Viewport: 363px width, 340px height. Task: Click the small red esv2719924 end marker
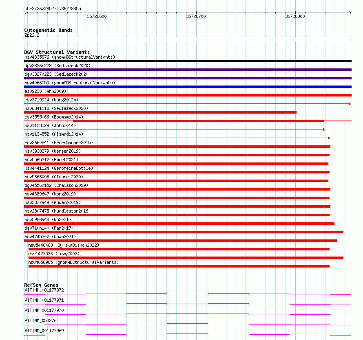[350, 104]
